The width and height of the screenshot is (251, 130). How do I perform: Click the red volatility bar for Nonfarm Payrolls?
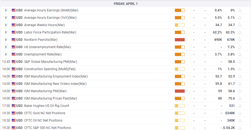[x=180, y=40]
